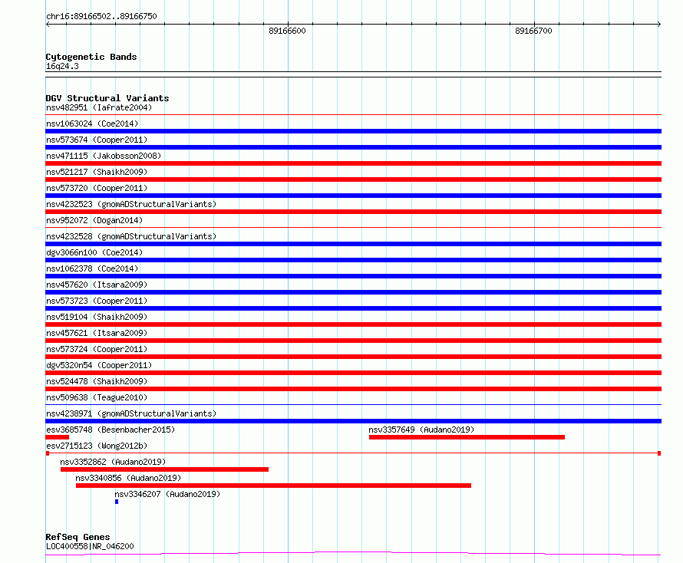Open variant nsv573723 (Cooper2011)
Screen dimensions: 683x563
point(97,301)
